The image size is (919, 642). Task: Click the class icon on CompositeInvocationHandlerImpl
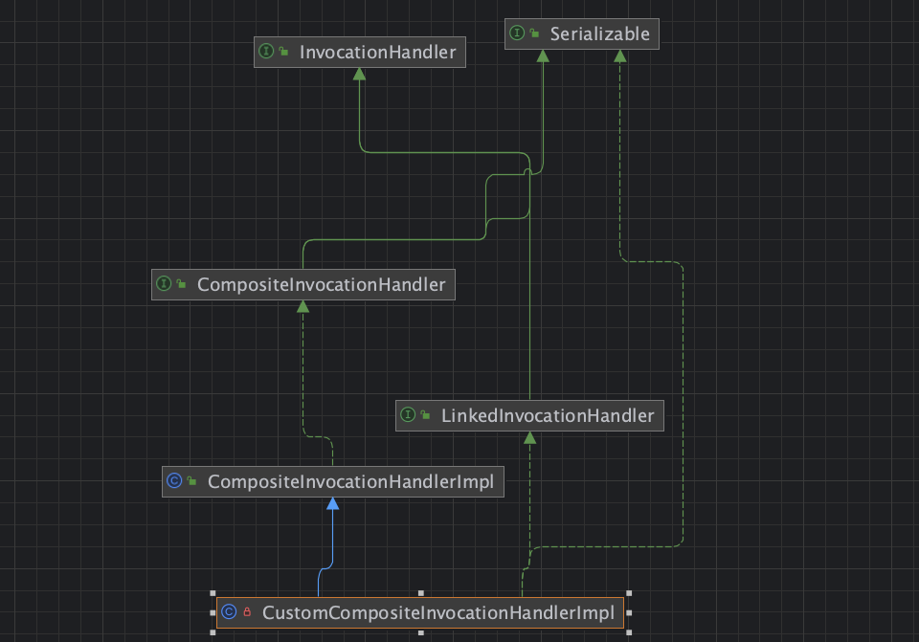(x=174, y=481)
